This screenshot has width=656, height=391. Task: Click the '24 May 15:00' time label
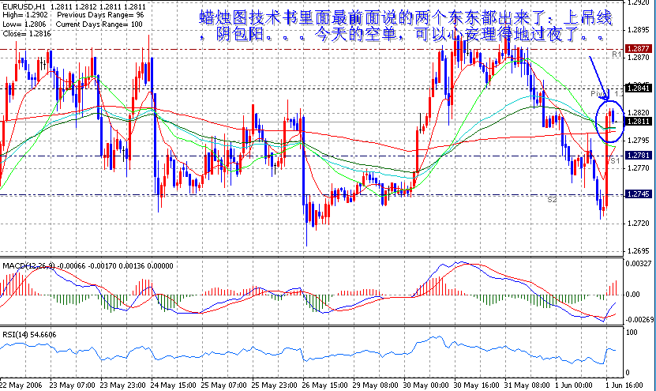173,385
